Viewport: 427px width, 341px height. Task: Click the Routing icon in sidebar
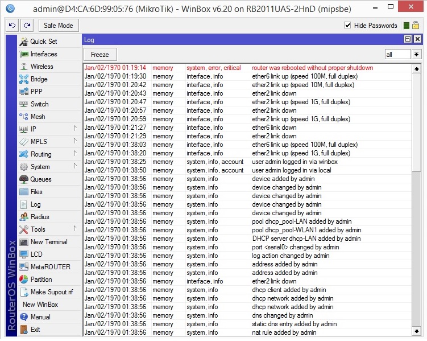coord(24,154)
